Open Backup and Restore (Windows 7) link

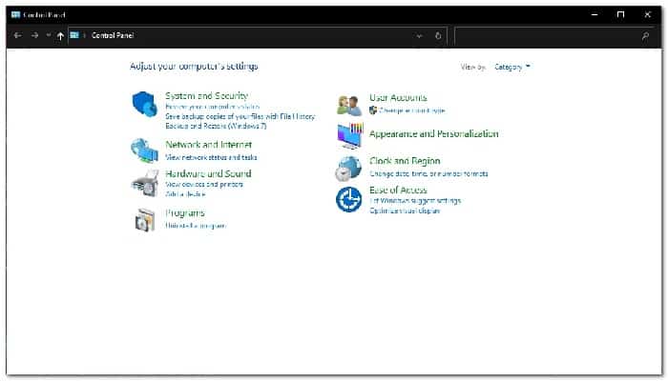(216, 126)
